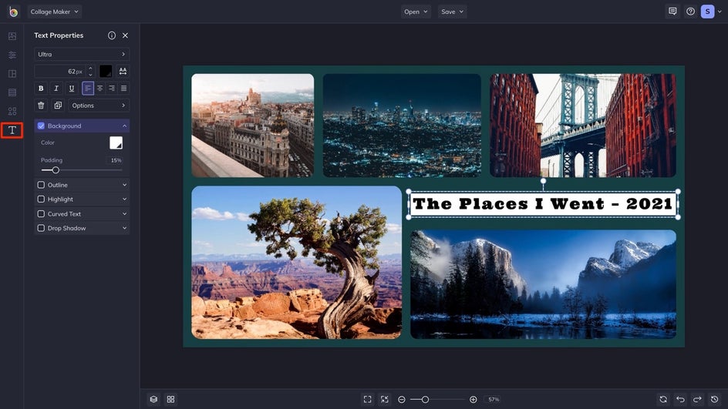
Task: Align text right
Action: pyautogui.click(x=112, y=88)
